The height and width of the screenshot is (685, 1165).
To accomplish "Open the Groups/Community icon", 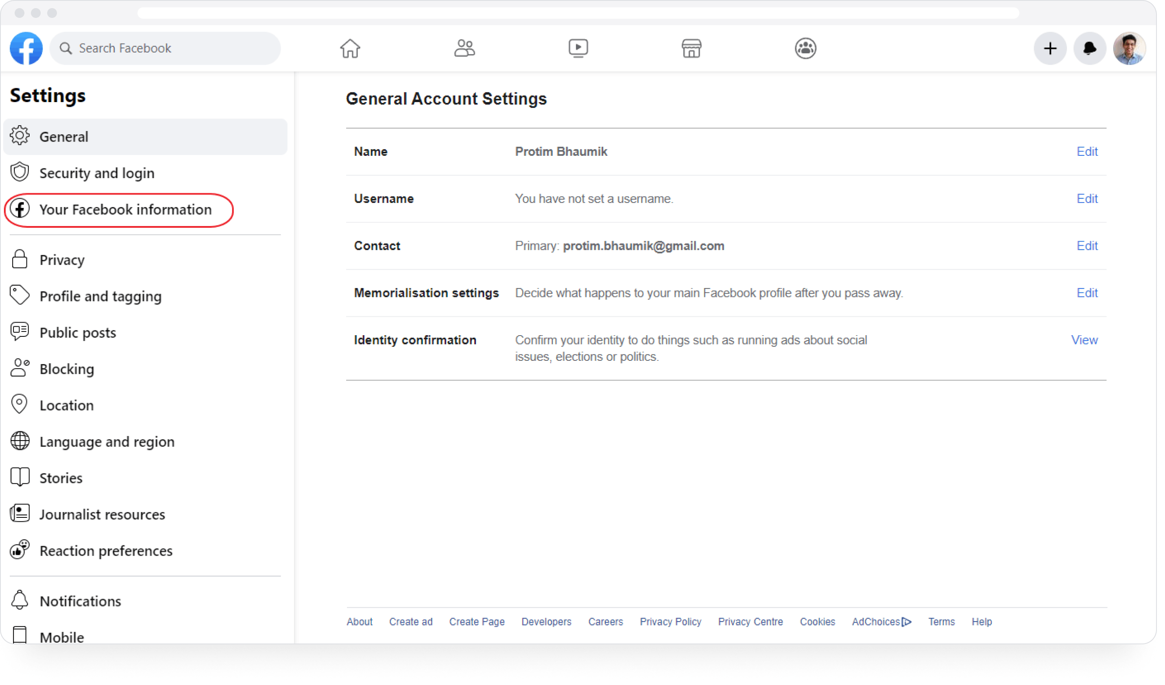I will click(x=805, y=48).
